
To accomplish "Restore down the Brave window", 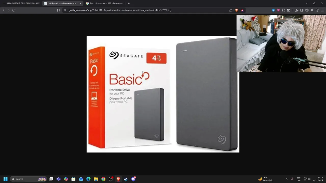I will tap(314, 3).
